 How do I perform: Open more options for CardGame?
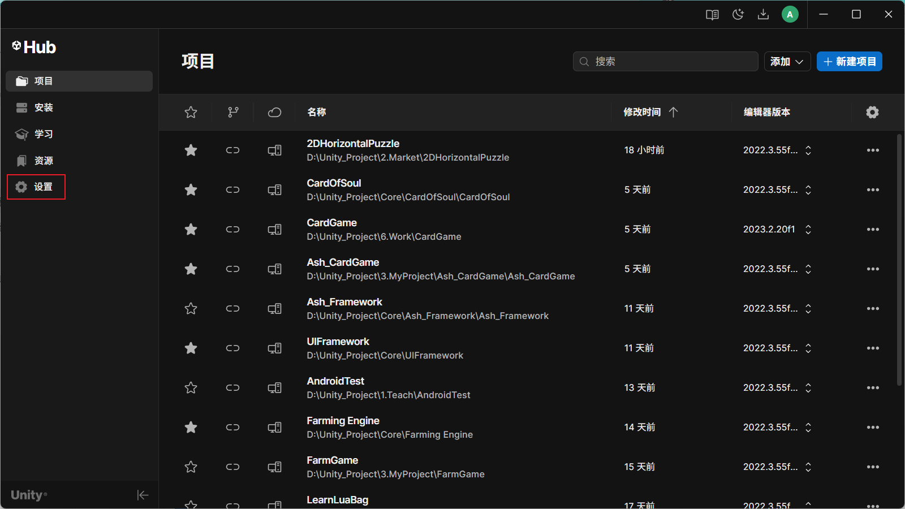point(873,230)
